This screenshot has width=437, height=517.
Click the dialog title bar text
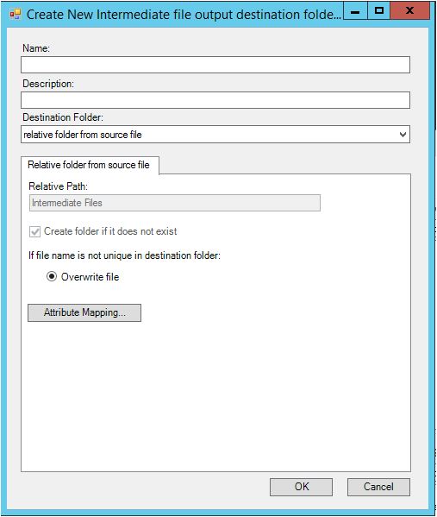tap(184, 15)
